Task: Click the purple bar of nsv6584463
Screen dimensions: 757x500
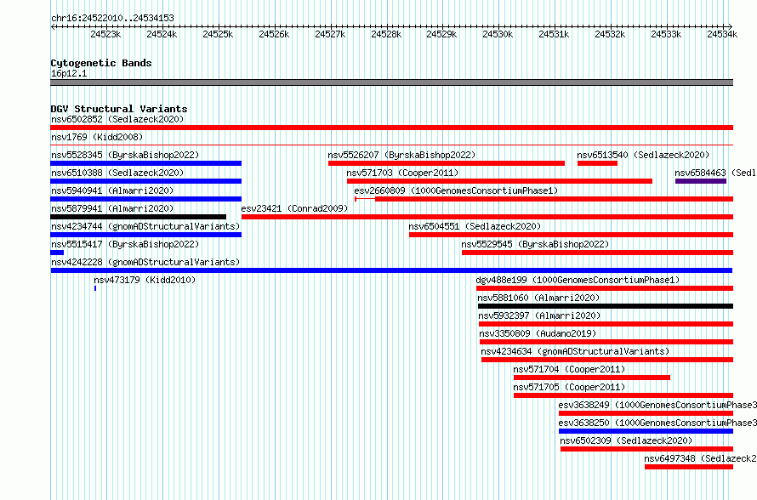Action: click(701, 181)
